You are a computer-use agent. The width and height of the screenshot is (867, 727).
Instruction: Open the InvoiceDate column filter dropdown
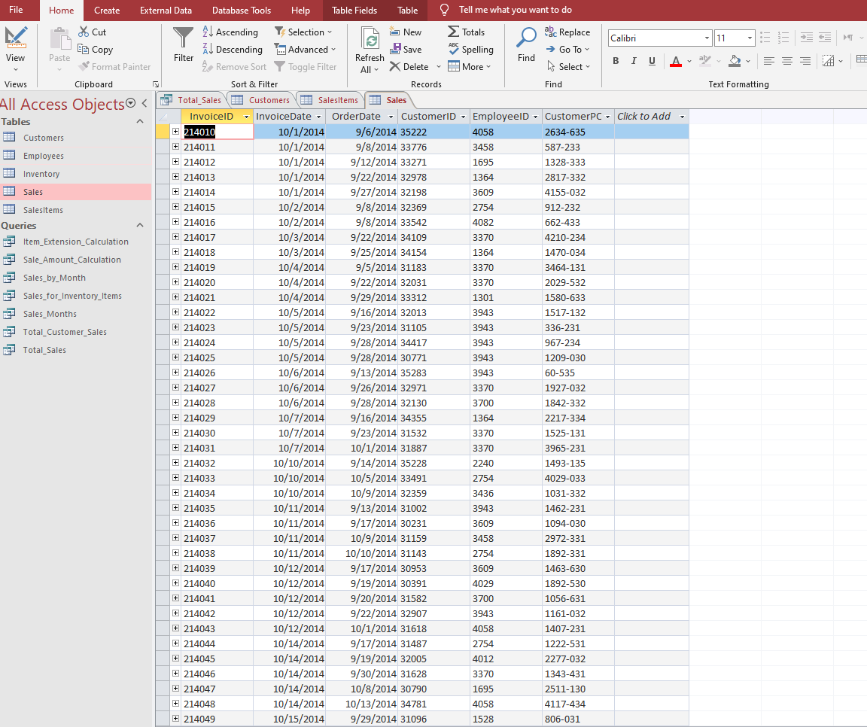[318, 117]
